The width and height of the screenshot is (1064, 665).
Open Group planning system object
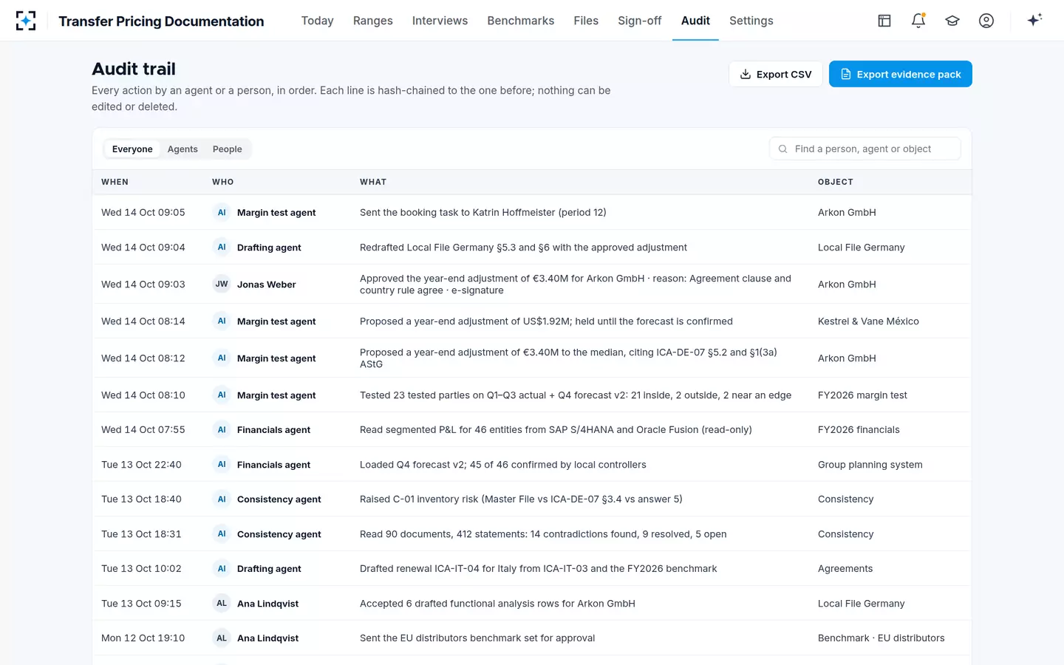point(870,465)
